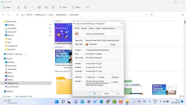Switch to the Custom tab
186x105 pixels.
(91, 28)
